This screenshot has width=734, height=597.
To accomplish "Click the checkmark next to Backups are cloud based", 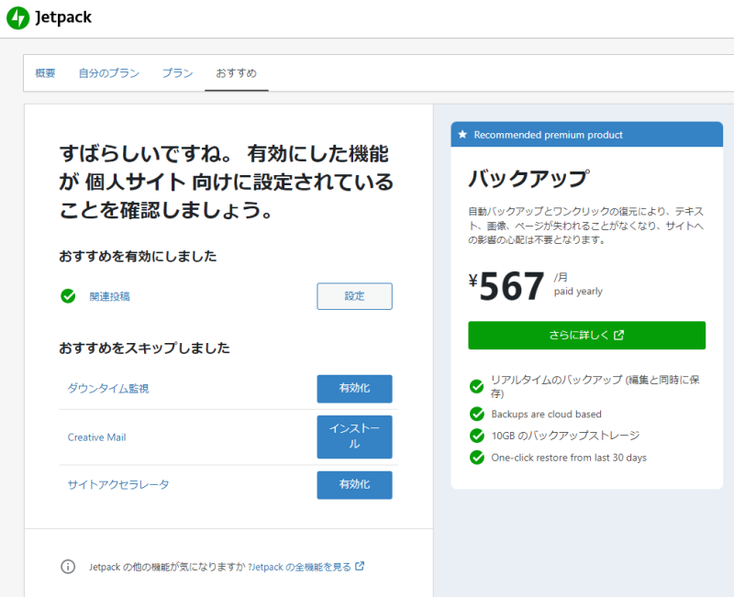I will (x=476, y=414).
